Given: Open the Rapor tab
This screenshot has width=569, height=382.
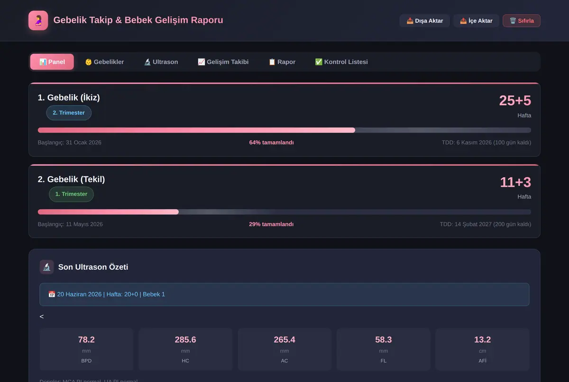Looking at the screenshot, I should pos(282,62).
